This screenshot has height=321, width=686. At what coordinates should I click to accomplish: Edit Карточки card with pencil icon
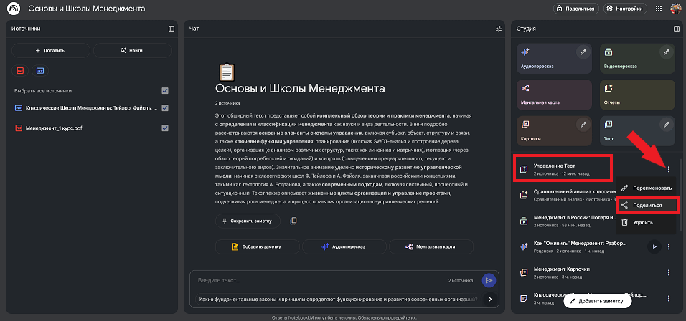point(583,125)
